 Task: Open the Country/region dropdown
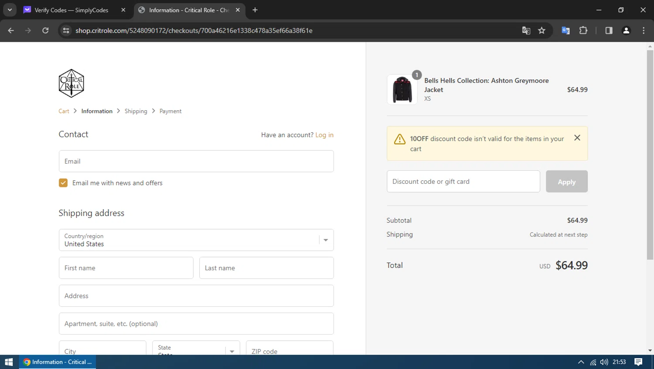[x=196, y=240]
